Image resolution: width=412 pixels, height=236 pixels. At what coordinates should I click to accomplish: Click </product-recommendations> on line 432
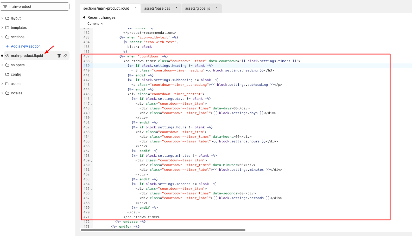pyautogui.click(x=150, y=33)
